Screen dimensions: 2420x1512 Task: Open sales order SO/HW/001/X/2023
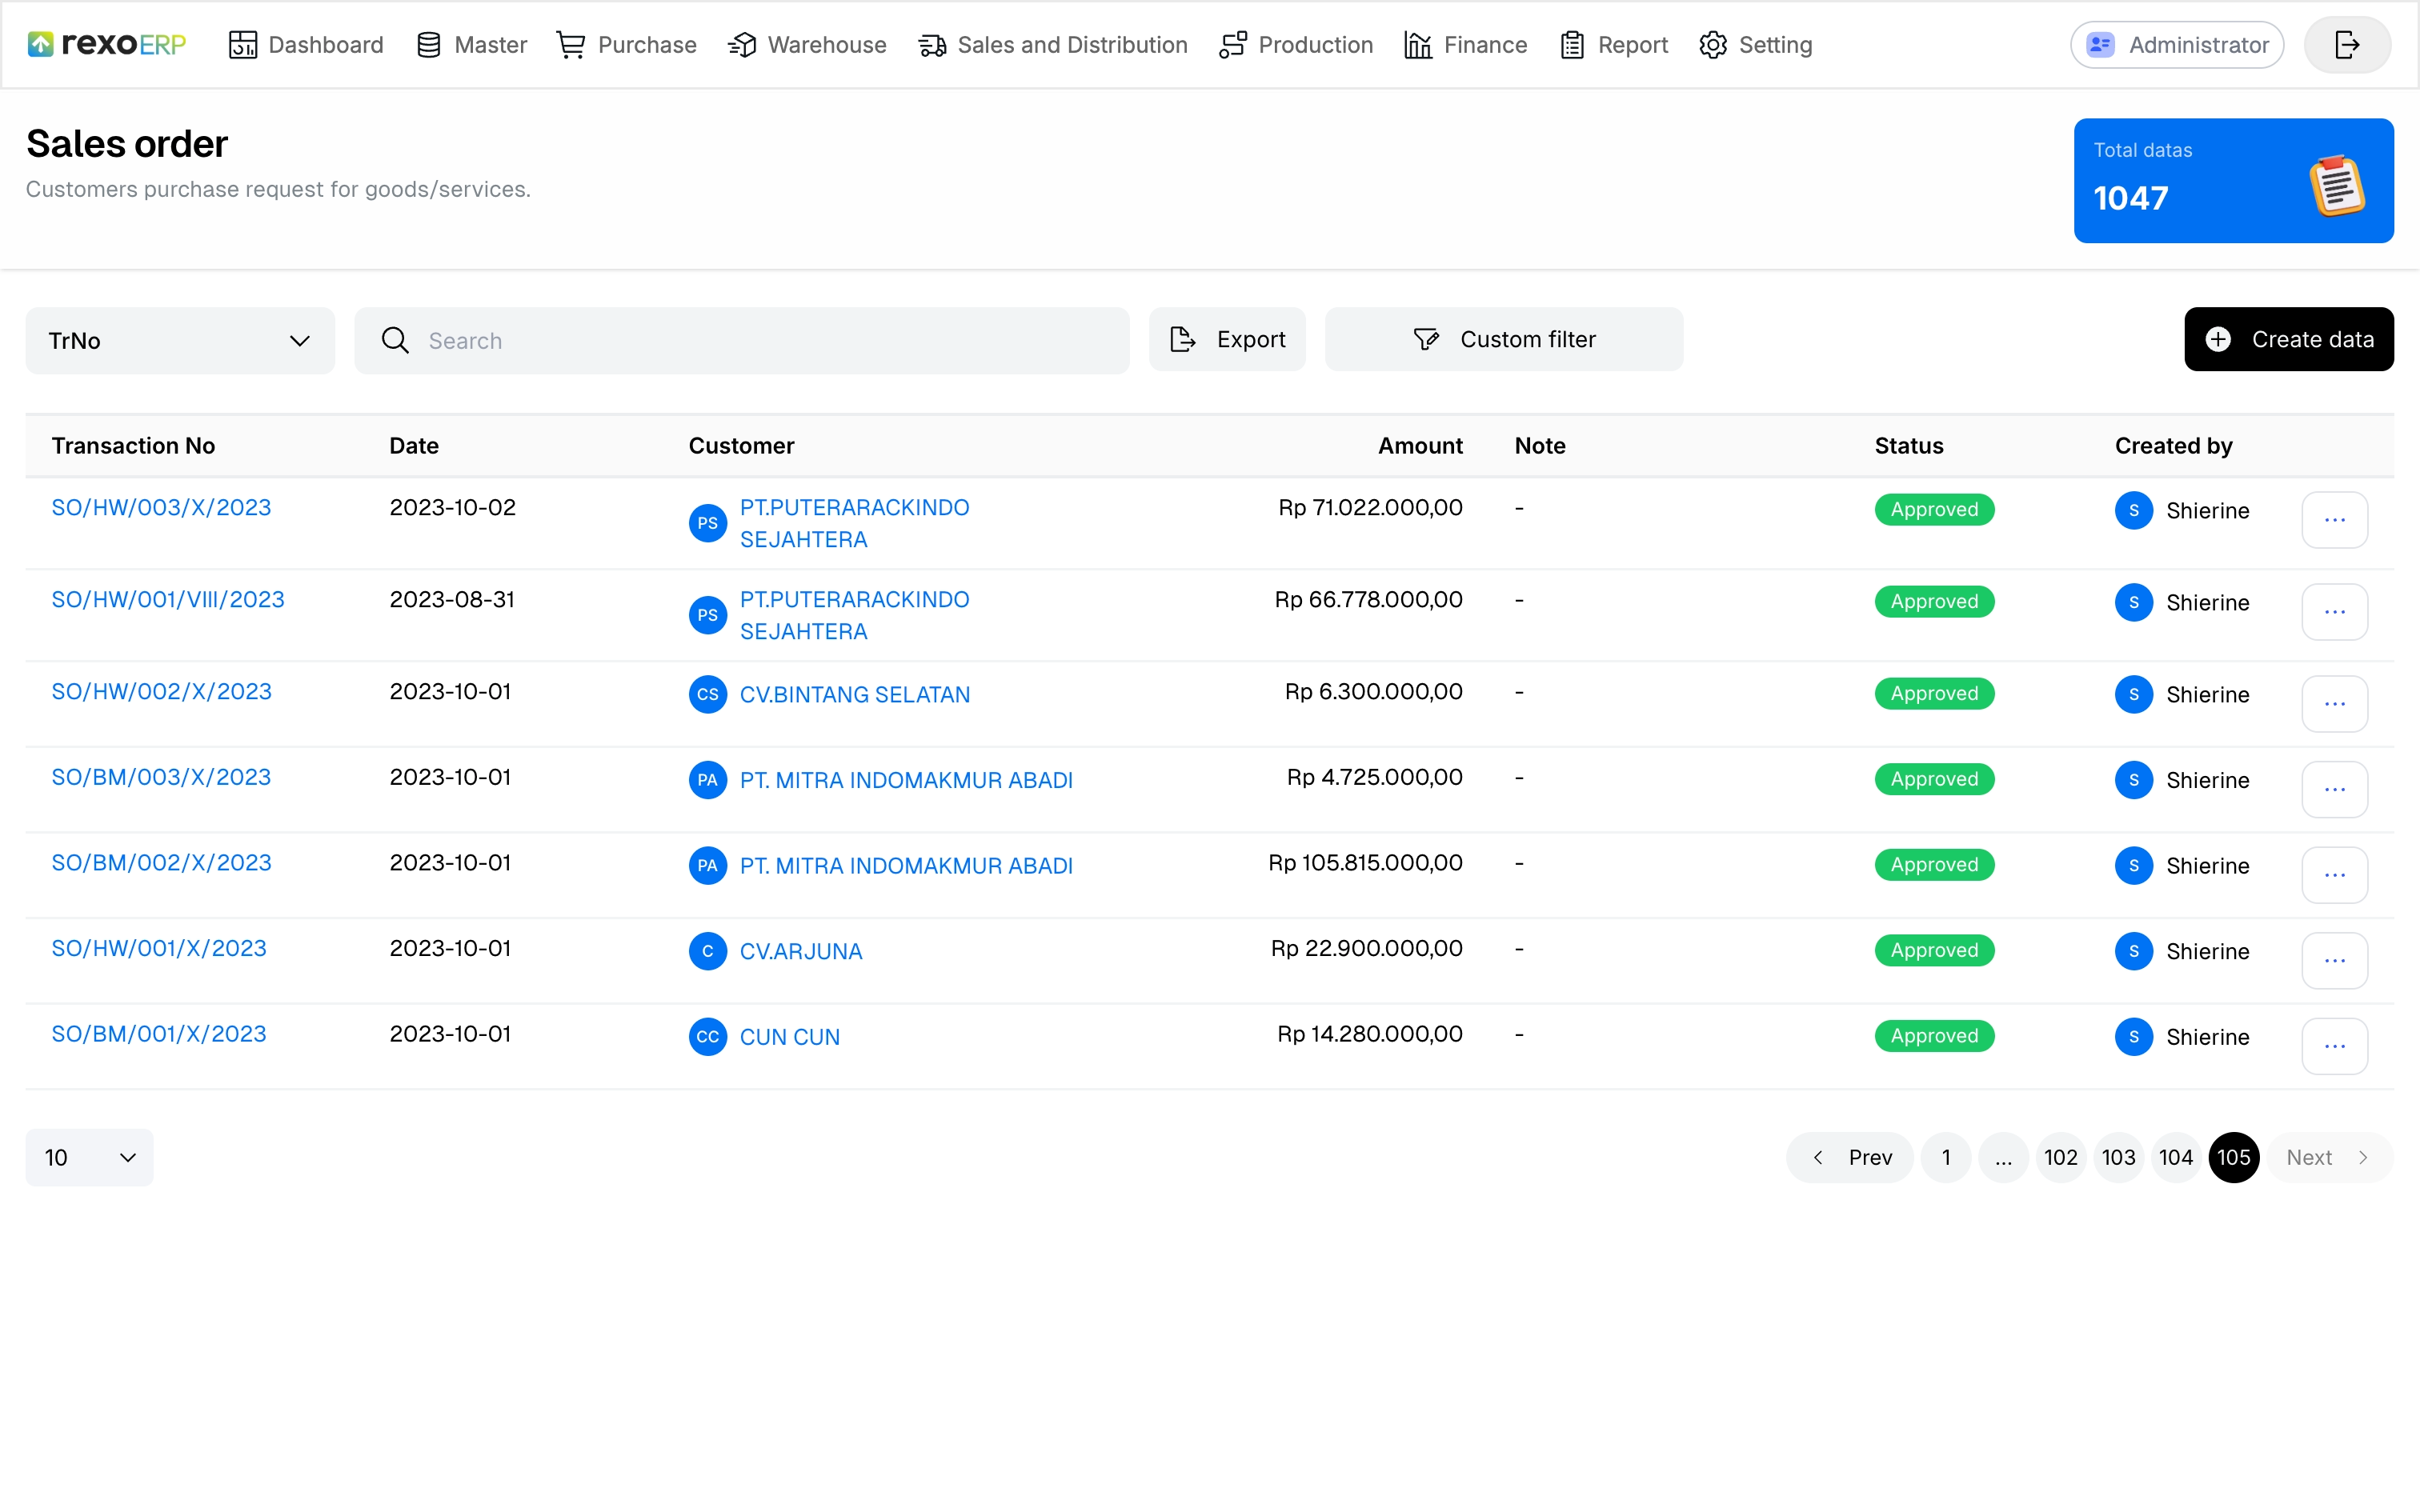pos(159,949)
